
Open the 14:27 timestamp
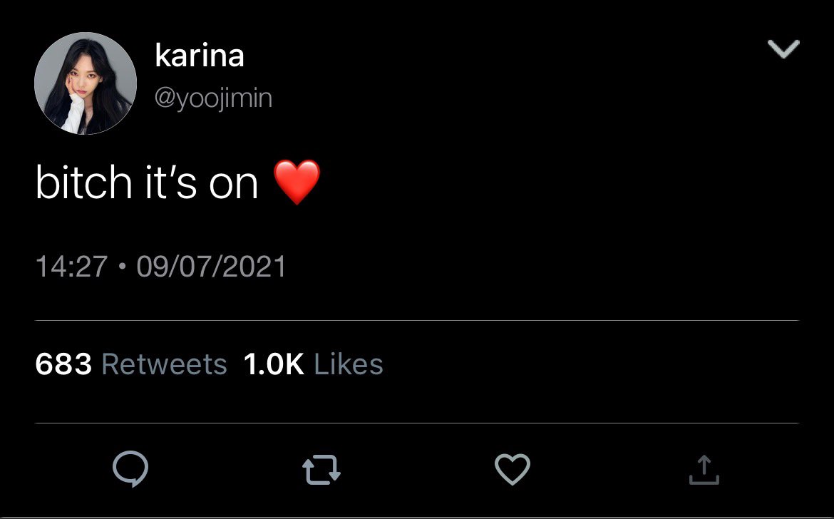71,267
